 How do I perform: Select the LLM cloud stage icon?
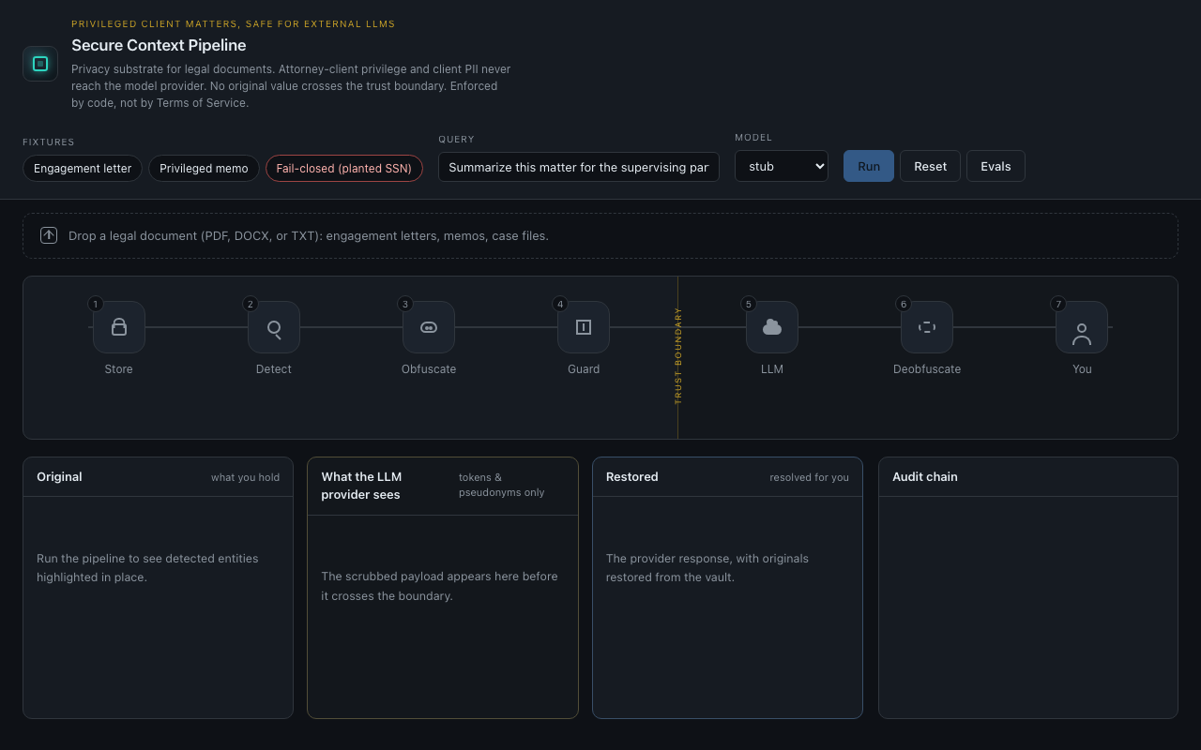point(772,327)
